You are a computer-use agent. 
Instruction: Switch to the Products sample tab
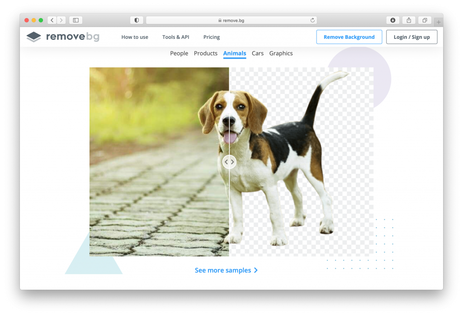[206, 53]
